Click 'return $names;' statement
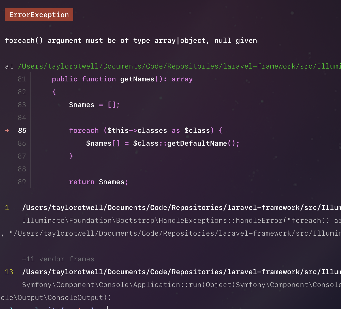 (99, 182)
